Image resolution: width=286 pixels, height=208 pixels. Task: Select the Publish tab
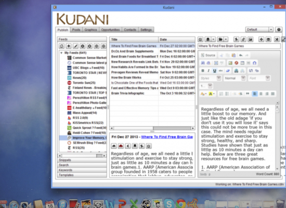pos(63,30)
